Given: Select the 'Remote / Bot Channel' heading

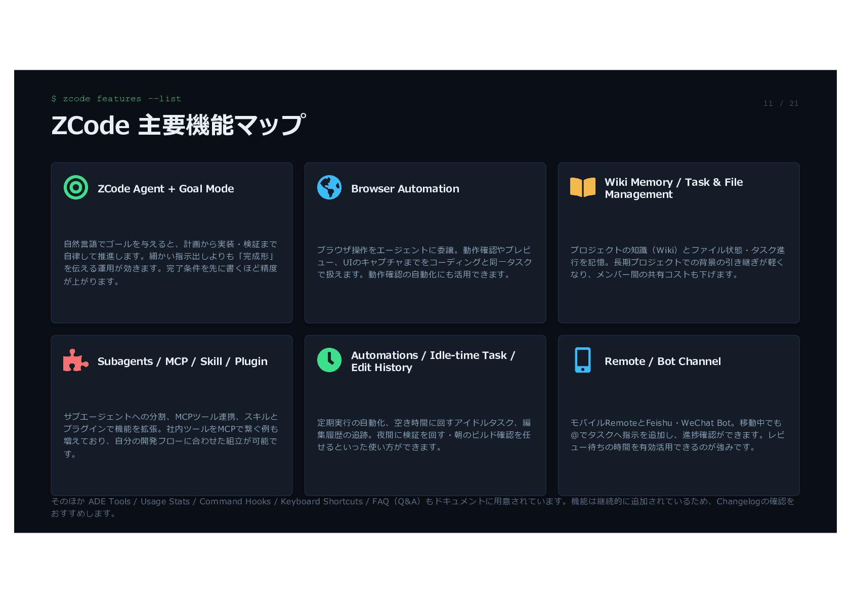Looking at the screenshot, I should pyautogui.click(x=663, y=361).
